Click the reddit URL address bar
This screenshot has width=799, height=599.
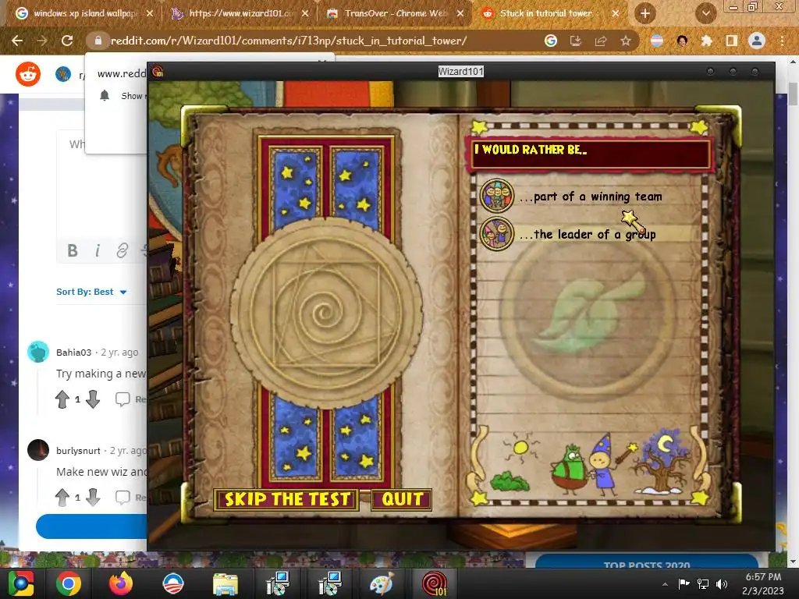coord(289,41)
